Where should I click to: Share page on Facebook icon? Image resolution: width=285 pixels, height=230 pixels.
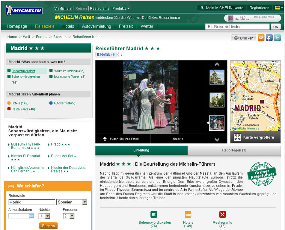(269, 38)
